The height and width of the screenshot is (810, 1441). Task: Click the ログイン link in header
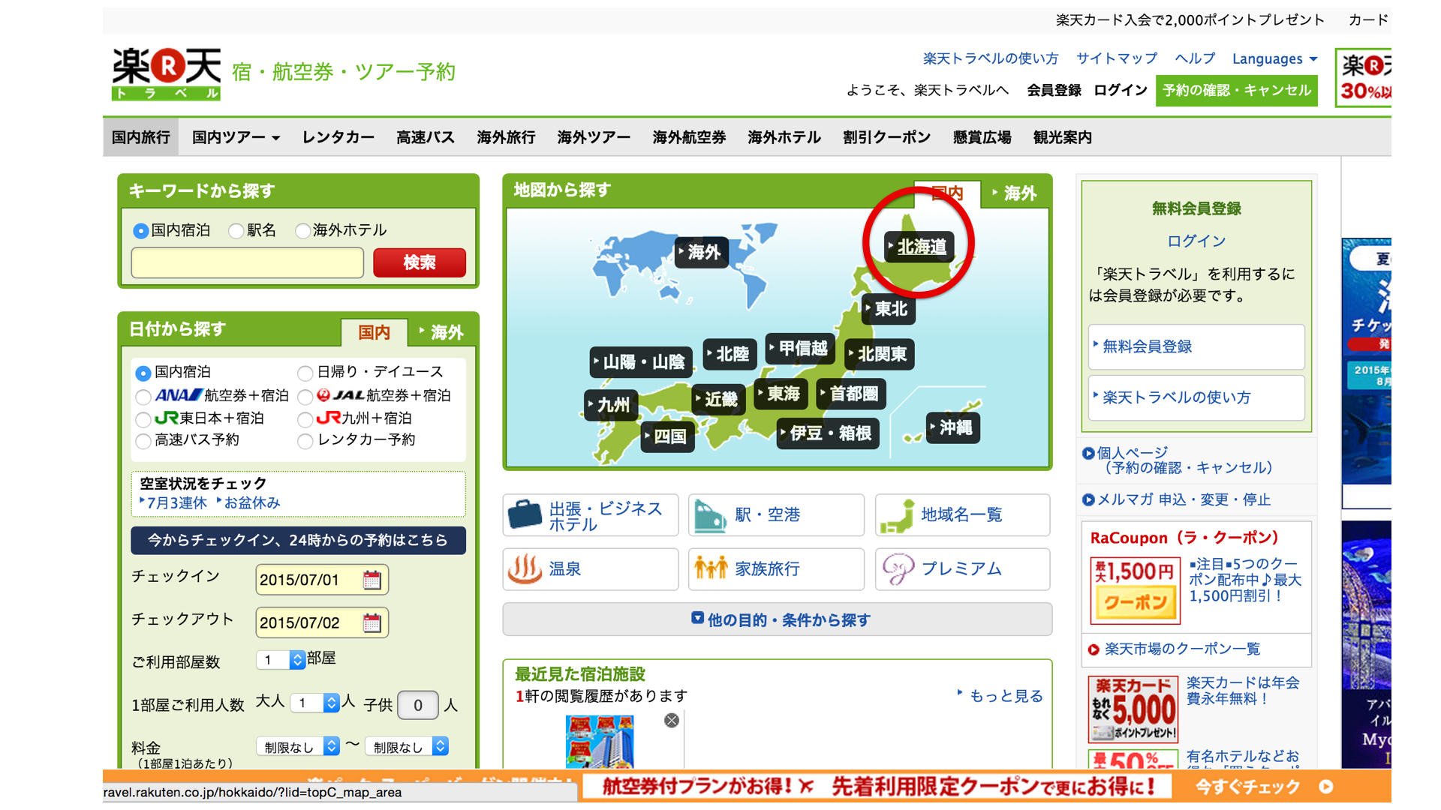[x=1120, y=90]
